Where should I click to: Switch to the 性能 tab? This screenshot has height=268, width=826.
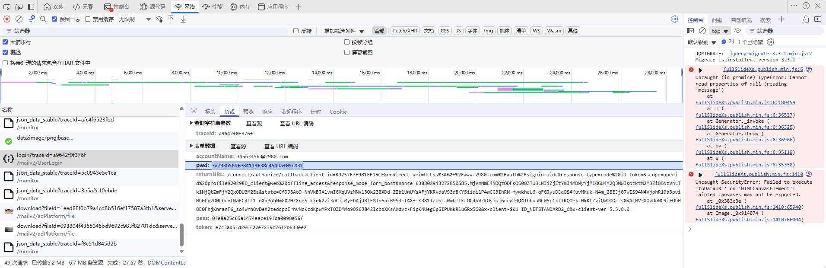coord(213,7)
